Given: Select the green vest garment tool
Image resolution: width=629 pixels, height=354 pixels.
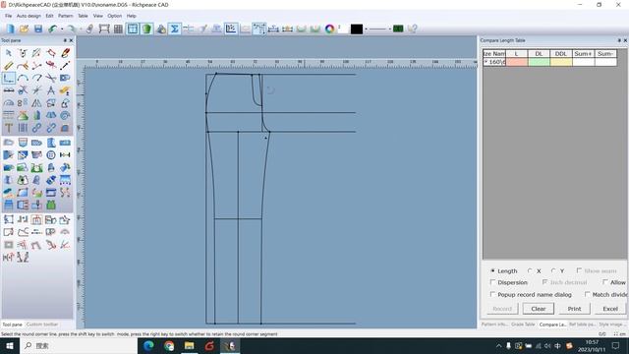Looking at the screenshot, I should coord(51,206).
